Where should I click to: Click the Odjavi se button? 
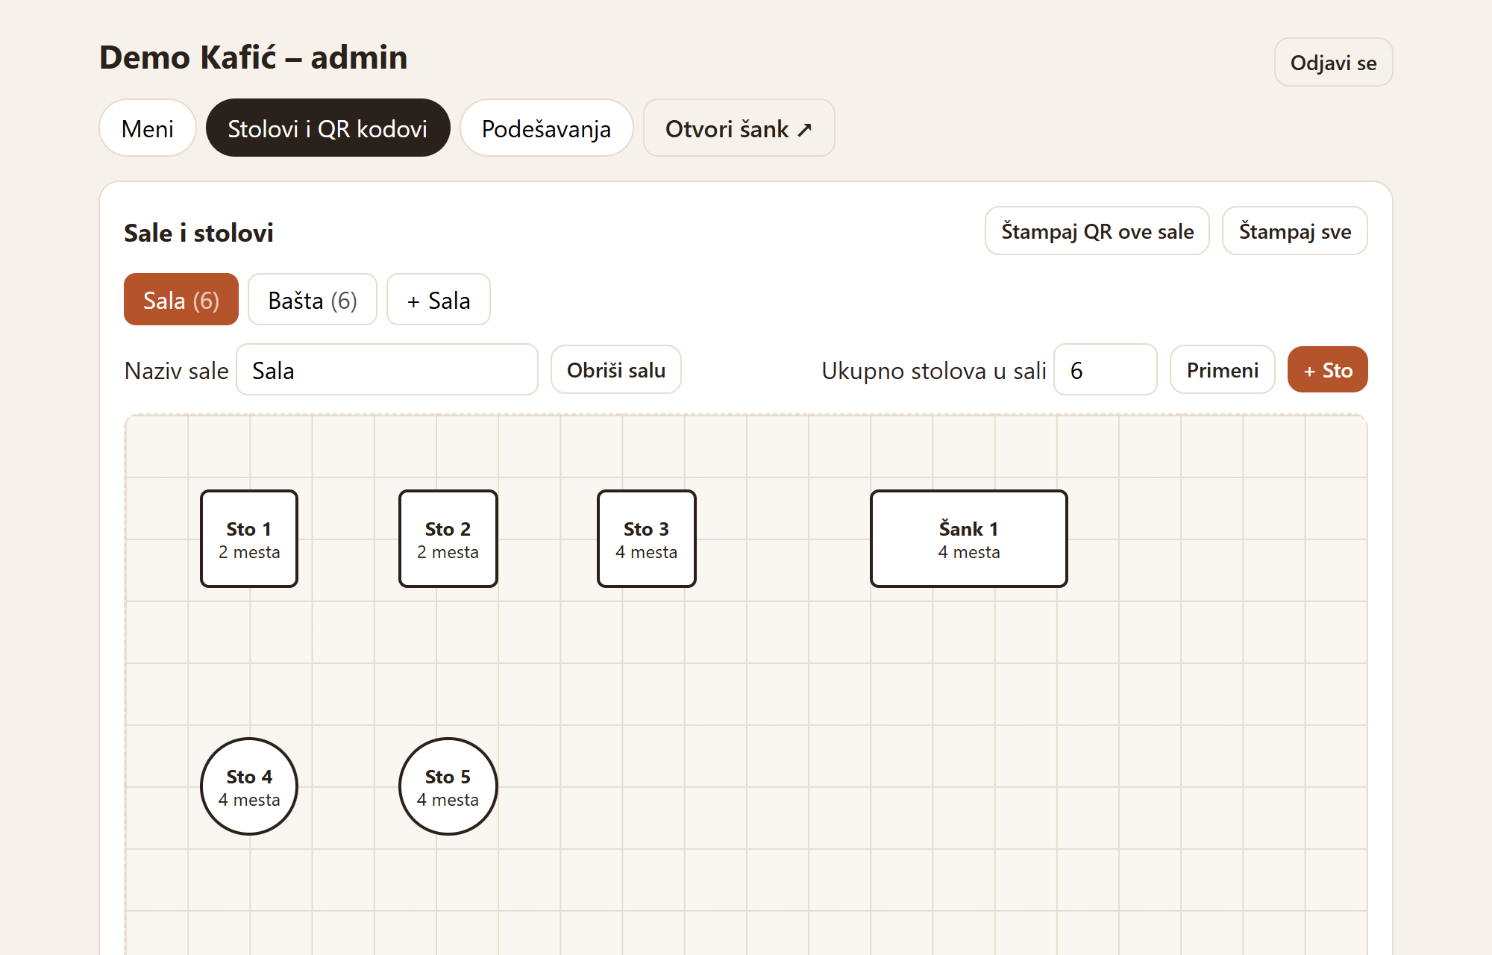pos(1333,63)
